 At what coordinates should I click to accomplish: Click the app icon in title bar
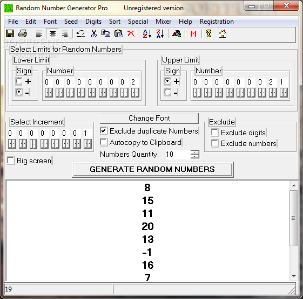coord(9,8)
